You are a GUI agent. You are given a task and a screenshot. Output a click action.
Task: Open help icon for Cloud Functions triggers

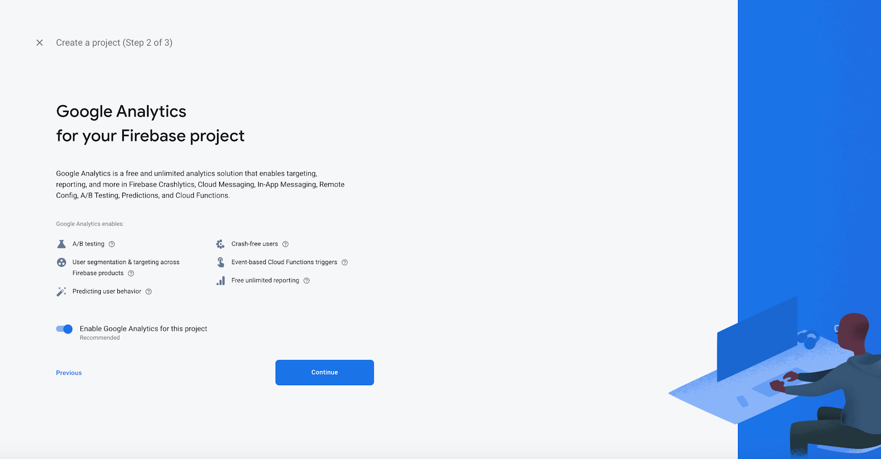pyautogui.click(x=345, y=263)
